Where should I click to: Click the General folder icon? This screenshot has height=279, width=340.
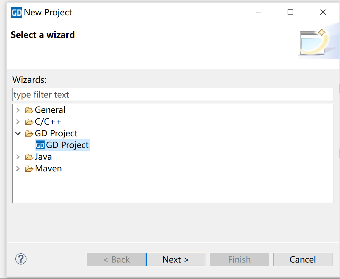pyautogui.click(x=29, y=110)
